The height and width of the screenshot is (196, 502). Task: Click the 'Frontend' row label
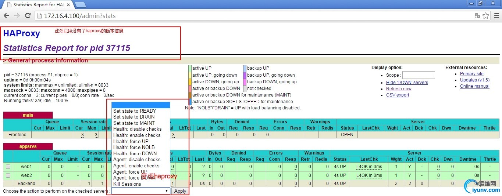[x=17, y=135]
